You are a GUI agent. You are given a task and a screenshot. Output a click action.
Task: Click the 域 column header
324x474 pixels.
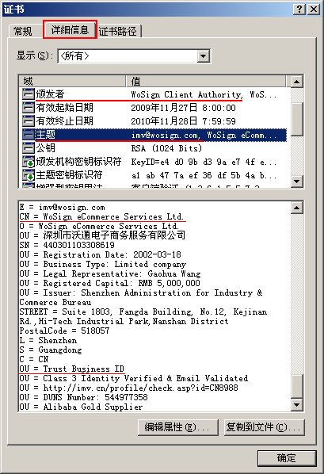(x=72, y=81)
